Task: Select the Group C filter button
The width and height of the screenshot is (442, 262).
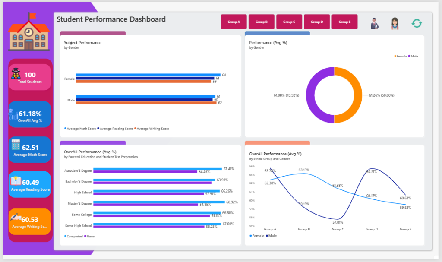Action: [289, 22]
